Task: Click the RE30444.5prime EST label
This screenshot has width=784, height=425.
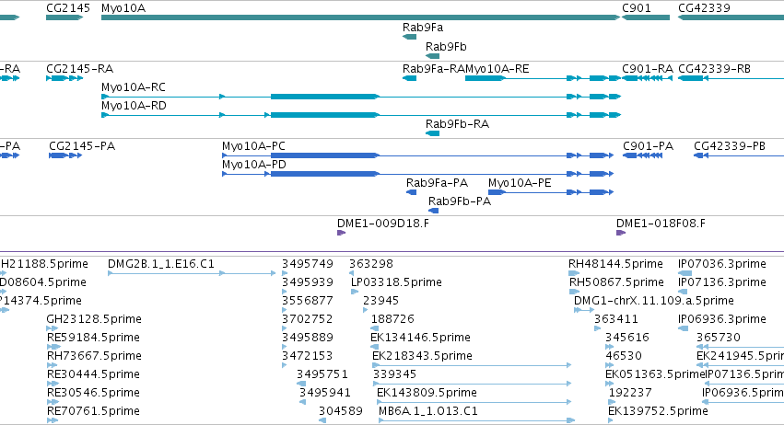Action: [93, 374]
